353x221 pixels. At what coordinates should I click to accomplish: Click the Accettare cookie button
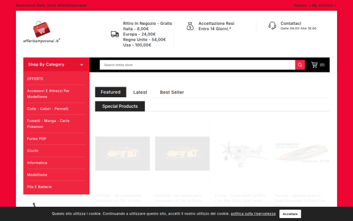[x=290, y=214]
